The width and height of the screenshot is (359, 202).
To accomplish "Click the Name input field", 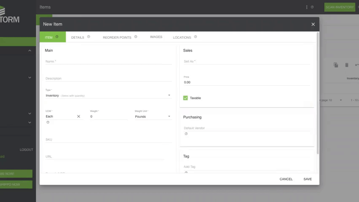I will [x=109, y=61].
